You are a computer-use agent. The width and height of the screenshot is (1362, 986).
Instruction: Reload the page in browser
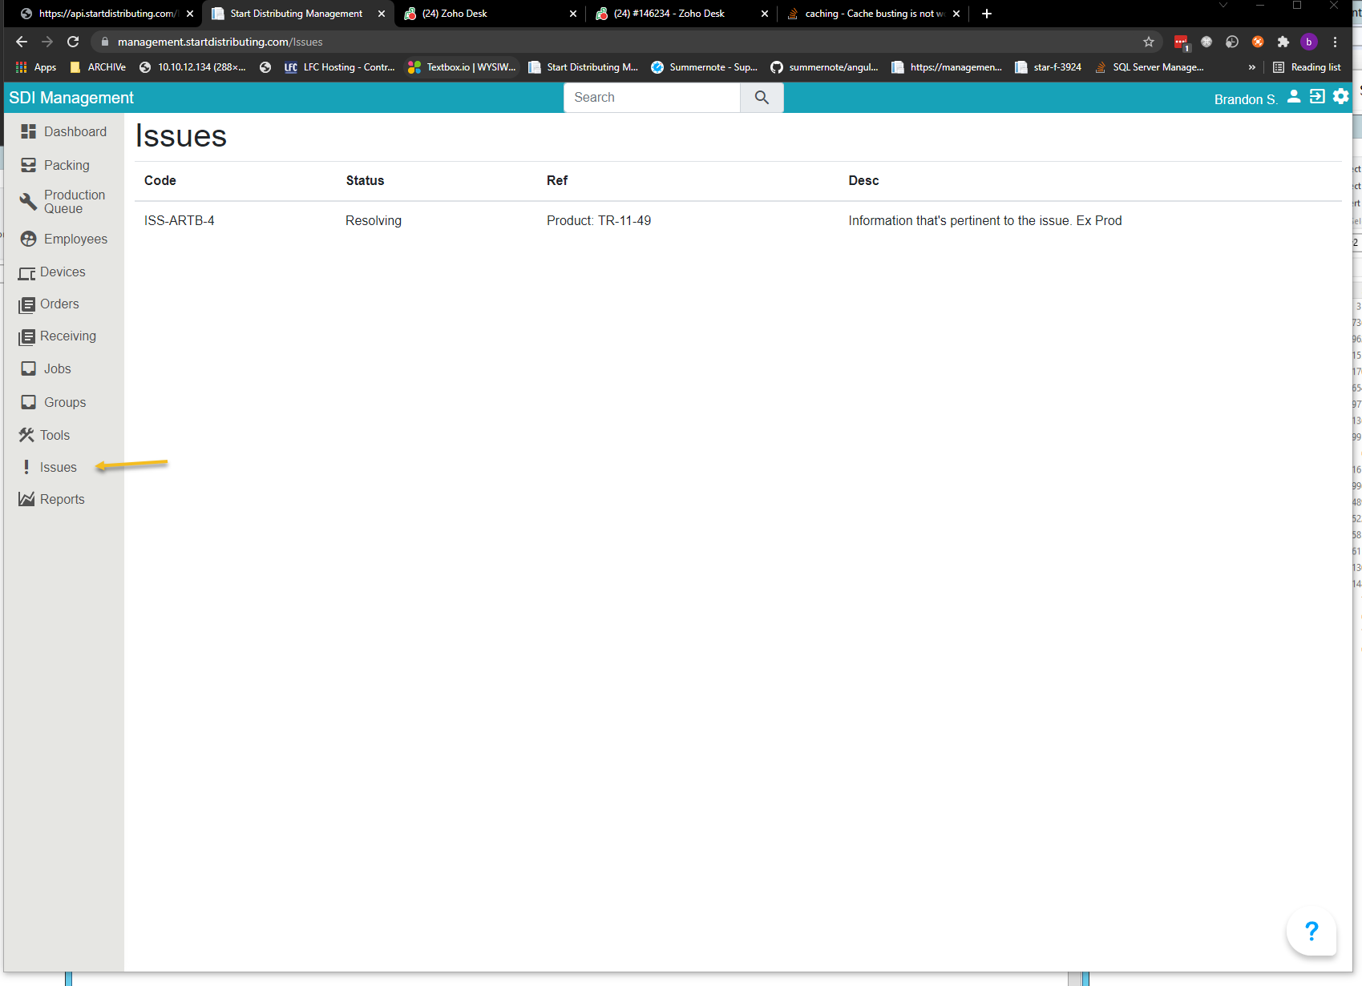[x=73, y=42]
